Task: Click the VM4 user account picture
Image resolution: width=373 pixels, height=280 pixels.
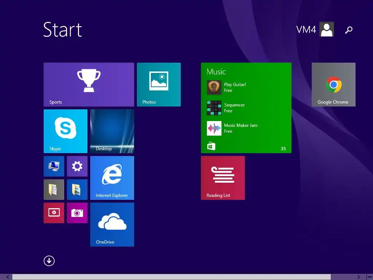Action: click(x=327, y=29)
